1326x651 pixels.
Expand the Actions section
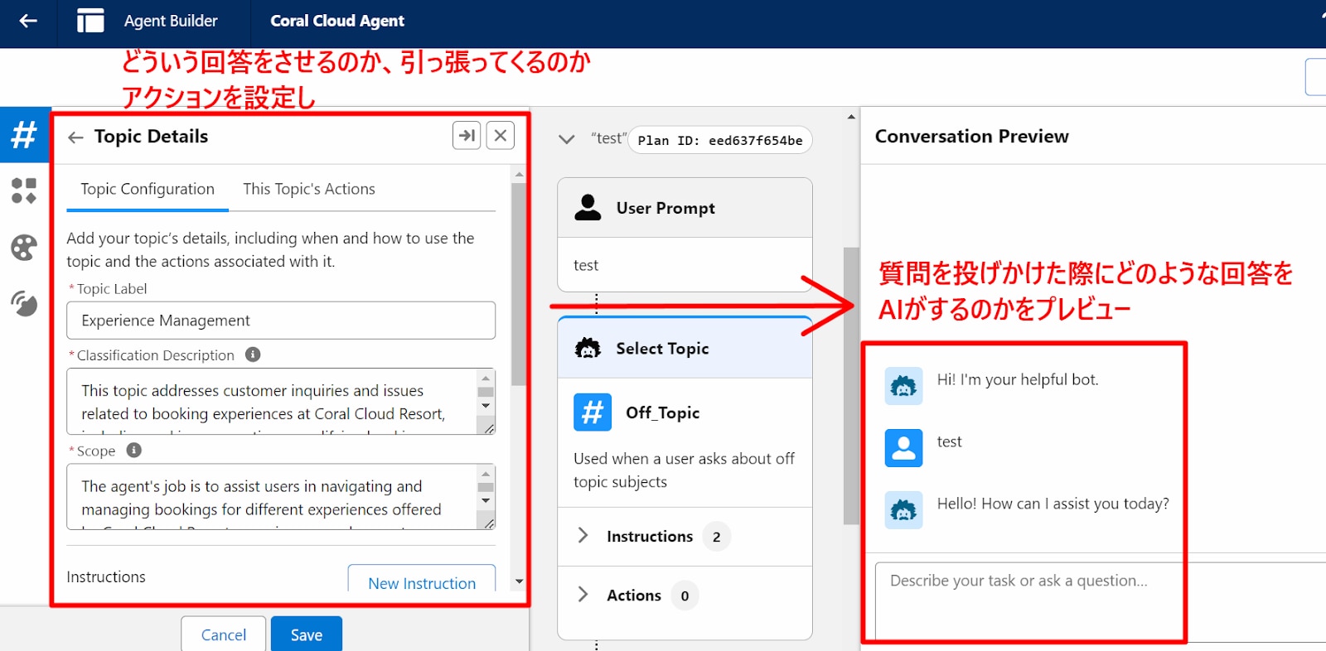(x=583, y=595)
